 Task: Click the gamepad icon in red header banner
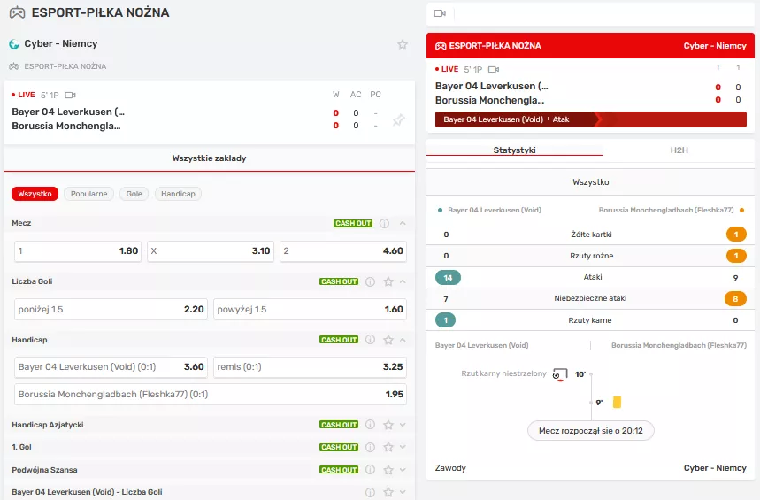coord(441,46)
